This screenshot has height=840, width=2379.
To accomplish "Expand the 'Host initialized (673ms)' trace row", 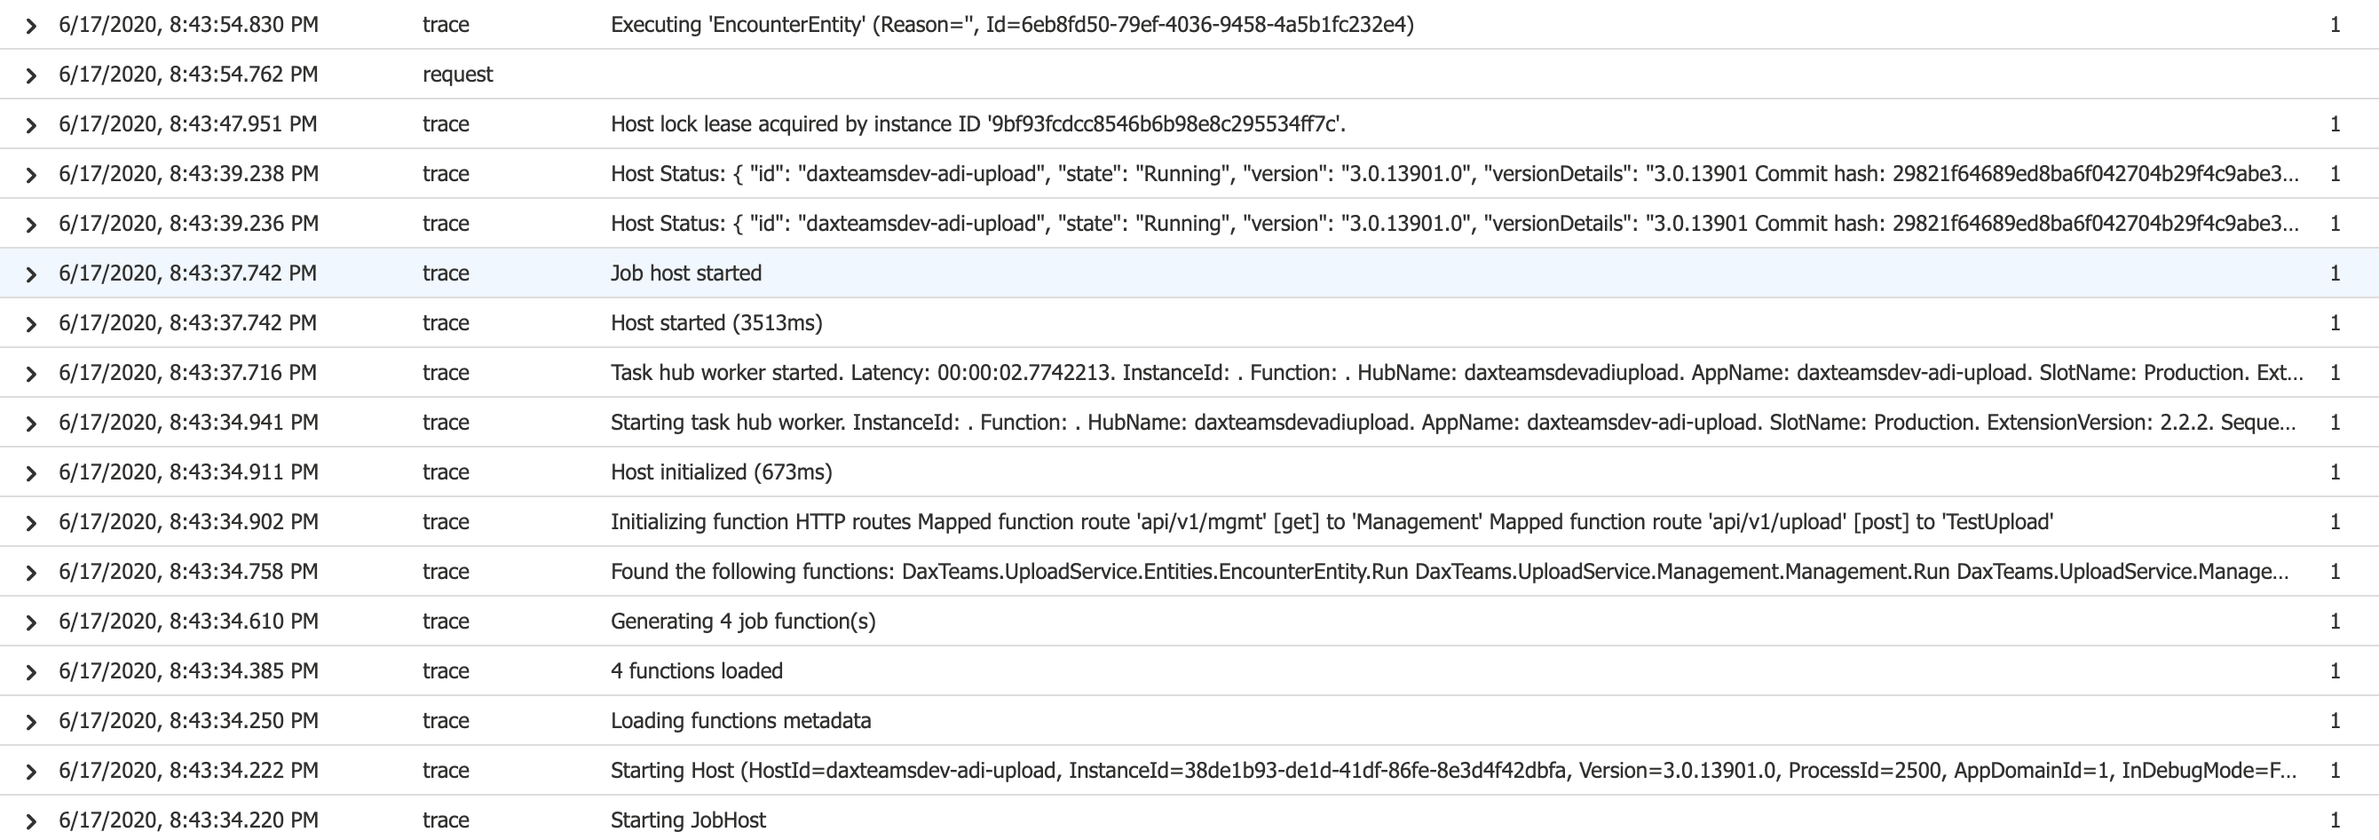I will (x=32, y=472).
